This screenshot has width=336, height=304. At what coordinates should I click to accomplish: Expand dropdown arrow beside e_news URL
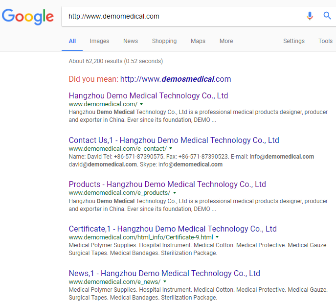pyautogui.click(x=165, y=281)
